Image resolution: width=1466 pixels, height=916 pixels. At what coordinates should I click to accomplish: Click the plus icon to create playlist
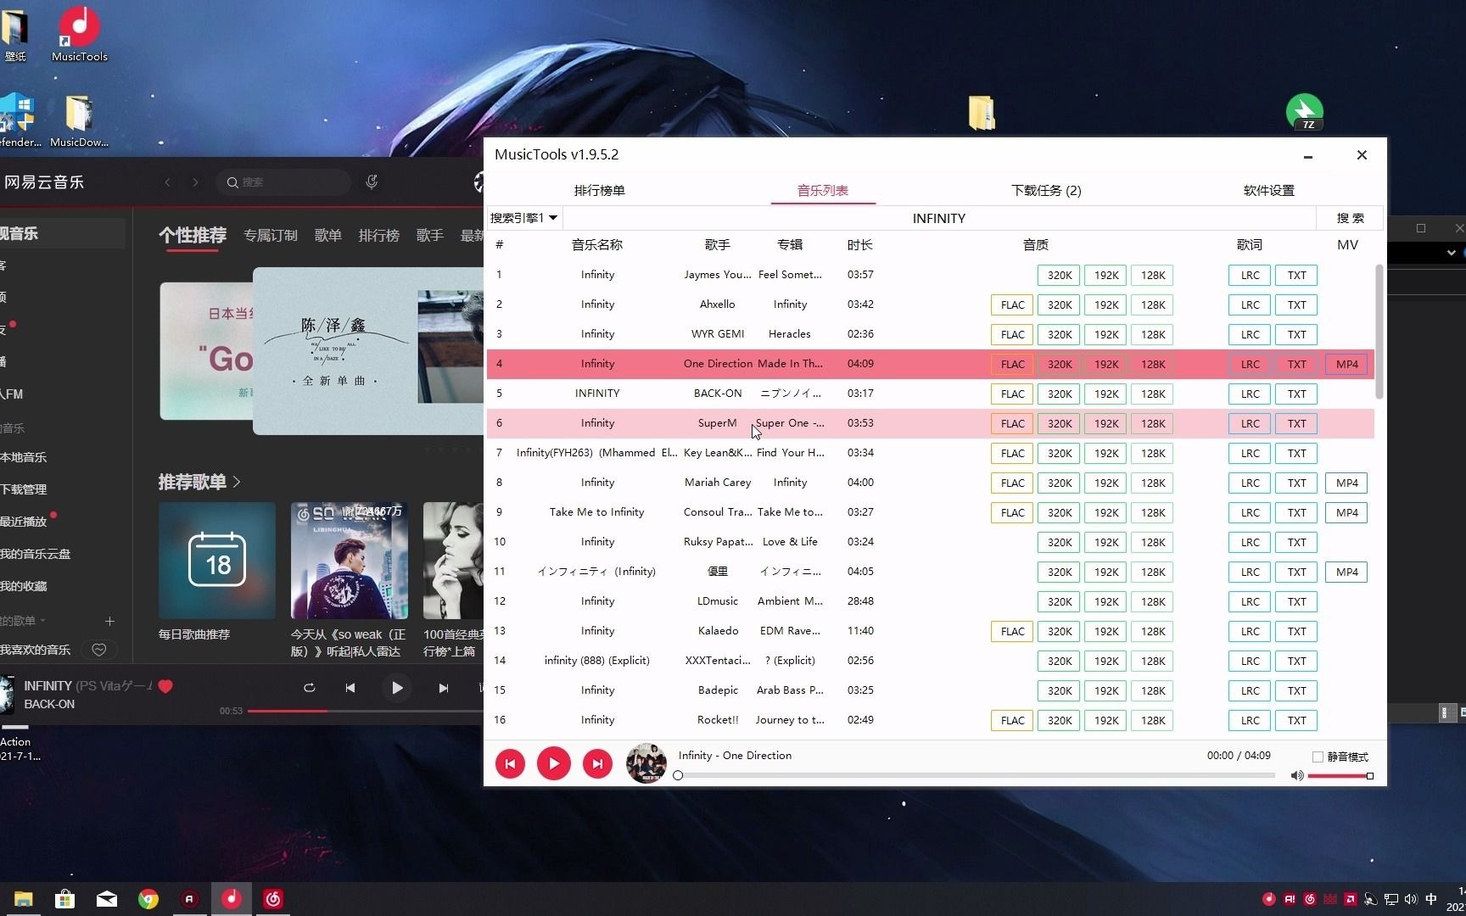109,621
